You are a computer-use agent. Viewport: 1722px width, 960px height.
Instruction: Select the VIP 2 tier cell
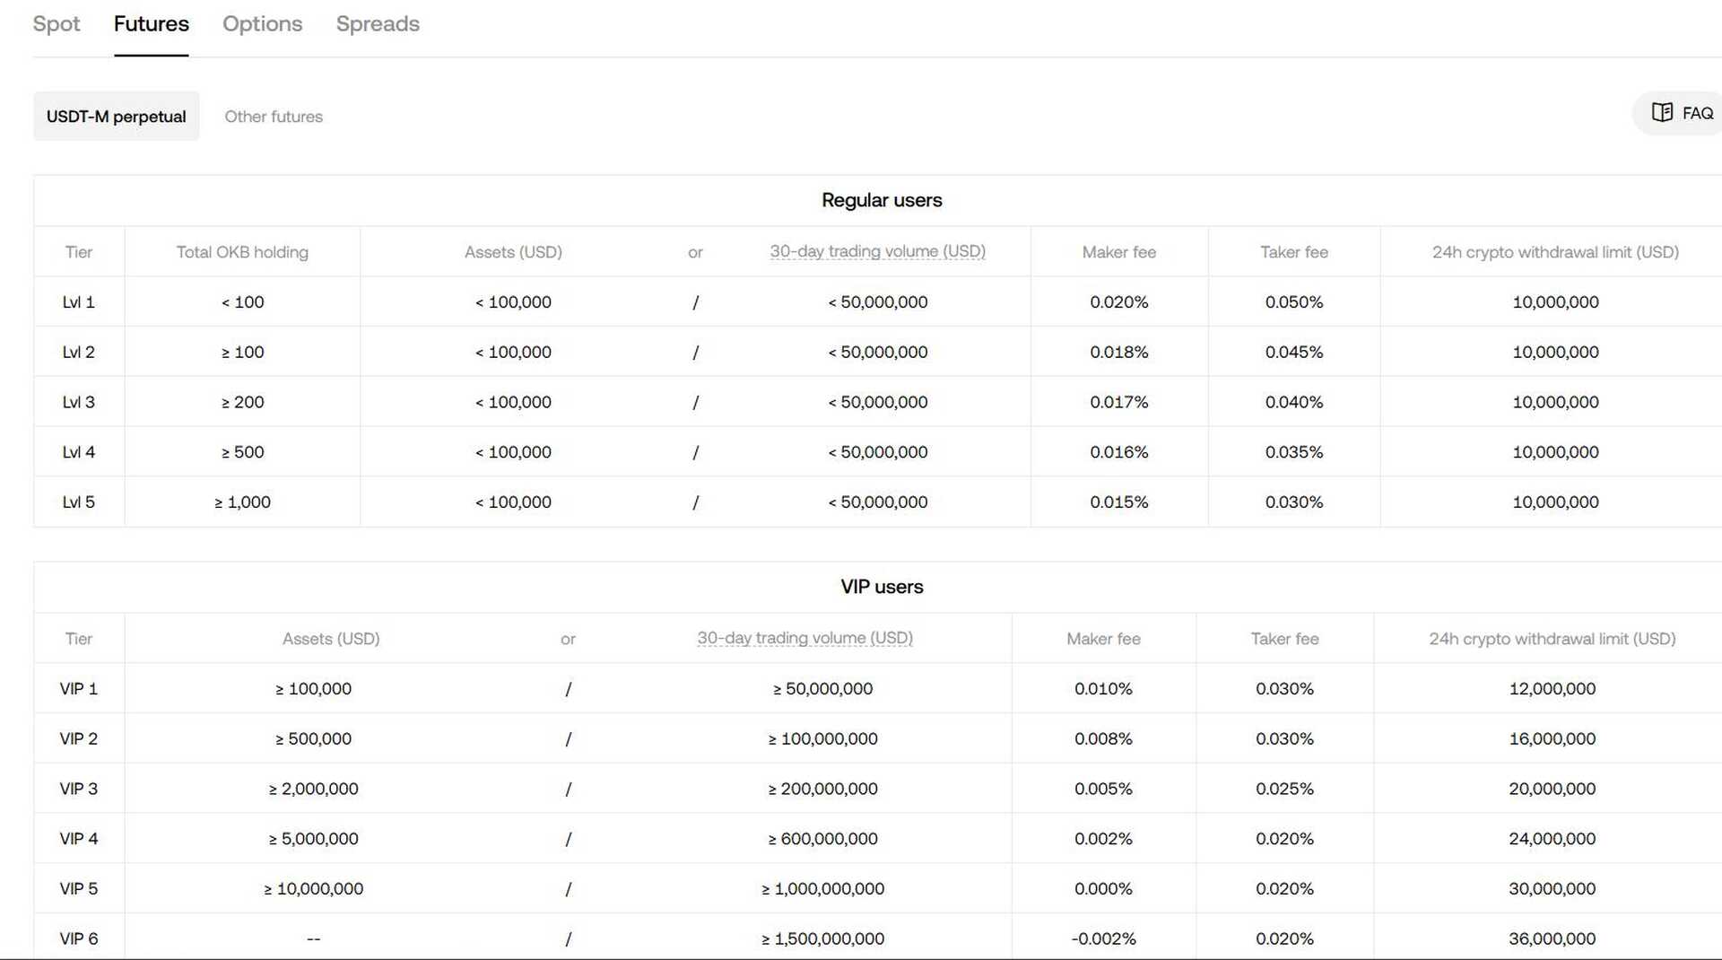coord(79,739)
